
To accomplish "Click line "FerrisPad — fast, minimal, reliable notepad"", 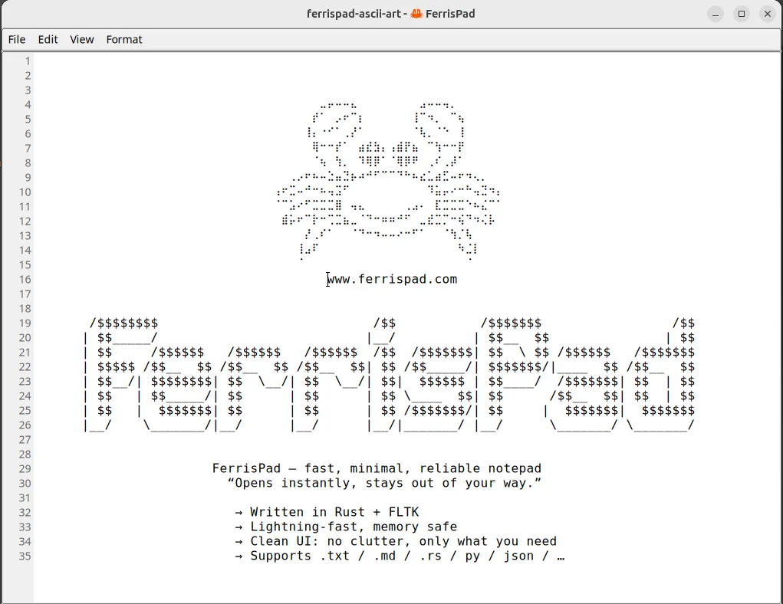I will 377,469.
